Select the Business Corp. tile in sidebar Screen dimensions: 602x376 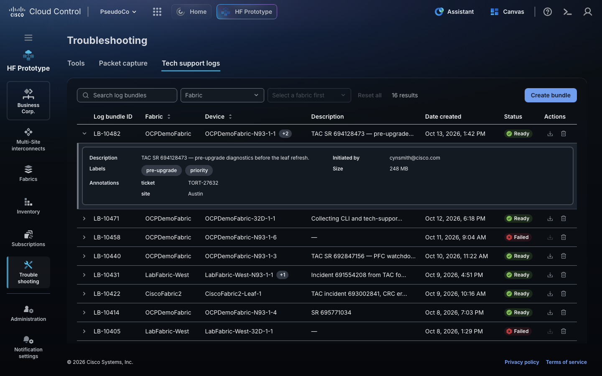pyautogui.click(x=28, y=101)
